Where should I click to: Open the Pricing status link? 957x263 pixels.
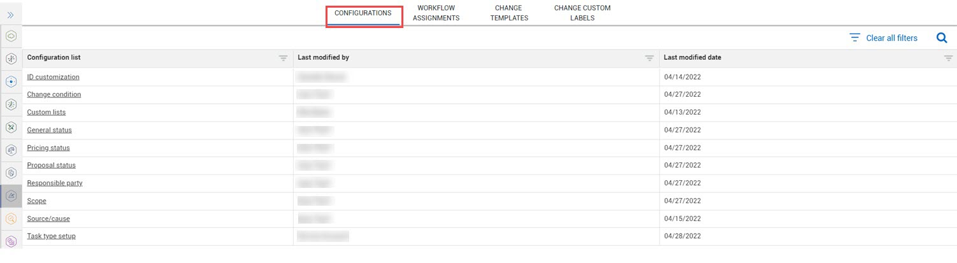click(48, 148)
